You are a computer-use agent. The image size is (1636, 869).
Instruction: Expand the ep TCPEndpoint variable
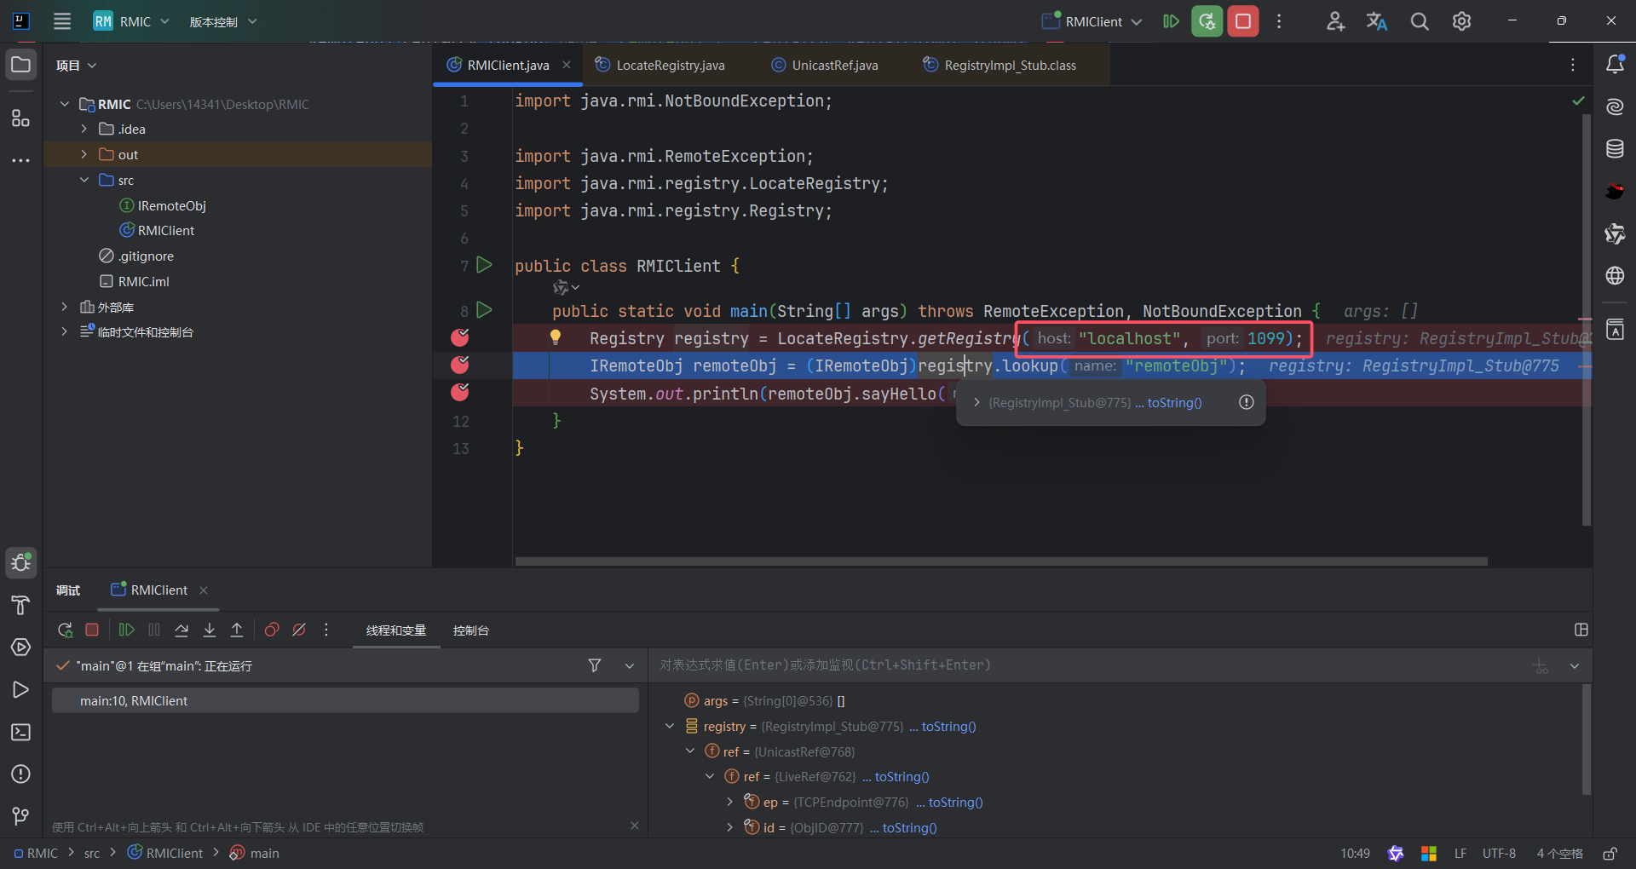click(729, 802)
